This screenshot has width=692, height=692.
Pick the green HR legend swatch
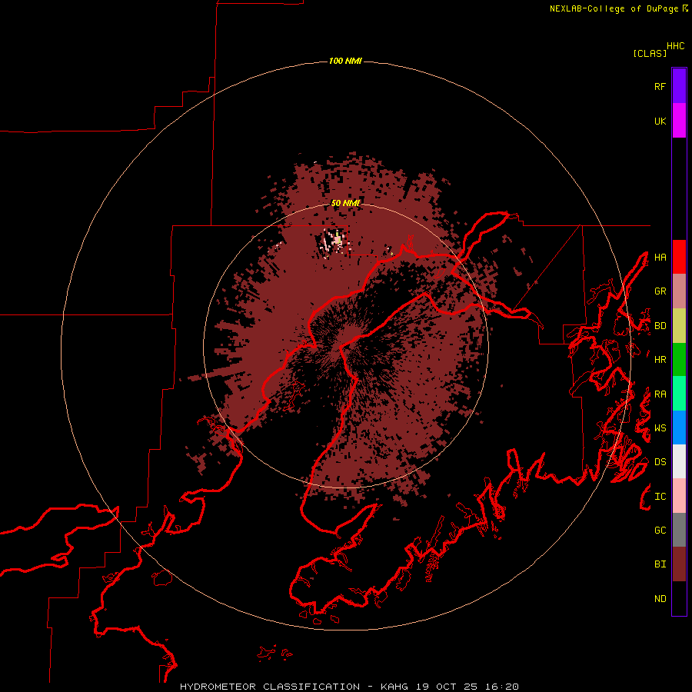click(x=679, y=360)
